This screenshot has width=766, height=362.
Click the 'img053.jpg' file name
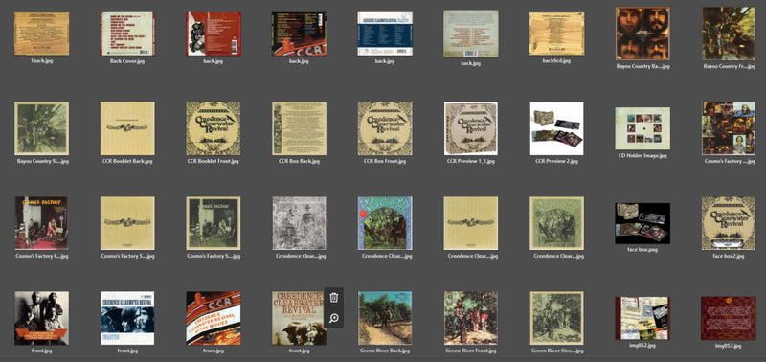point(729,346)
